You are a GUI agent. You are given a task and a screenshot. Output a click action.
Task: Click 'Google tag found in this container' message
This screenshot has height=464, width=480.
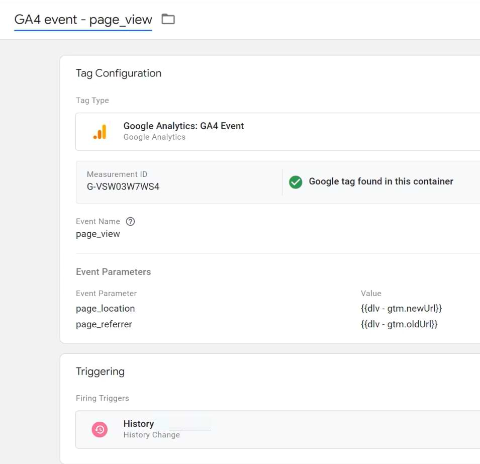[x=380, y=181]
